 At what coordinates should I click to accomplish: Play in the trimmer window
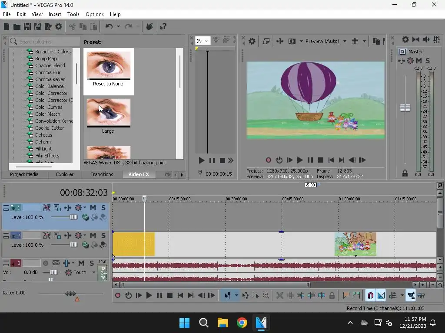(202, 161)
